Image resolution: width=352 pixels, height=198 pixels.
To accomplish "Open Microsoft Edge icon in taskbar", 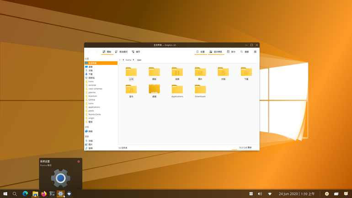I will tap(25, 194).
